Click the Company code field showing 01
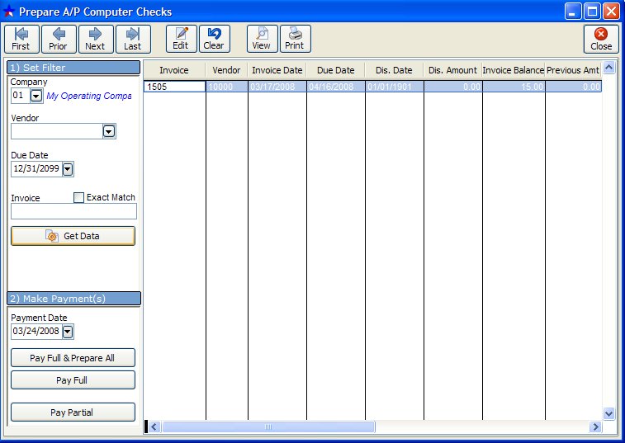This screenshot has width=625, height=443. point(21,96)
